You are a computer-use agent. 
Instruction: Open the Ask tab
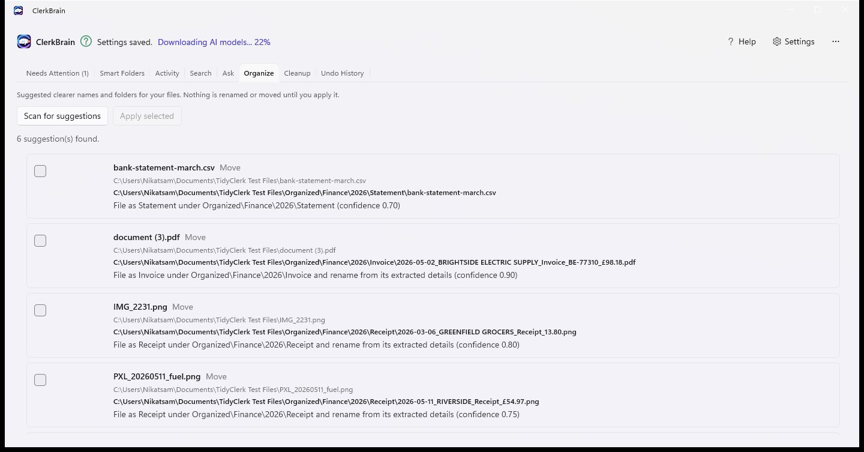228,73
